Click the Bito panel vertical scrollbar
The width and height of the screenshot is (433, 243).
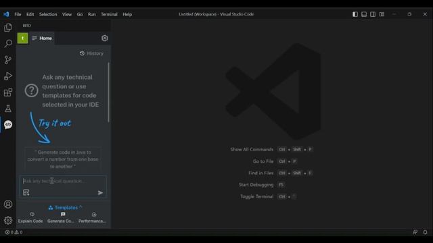pyautogui.click(x=109, y=92)
